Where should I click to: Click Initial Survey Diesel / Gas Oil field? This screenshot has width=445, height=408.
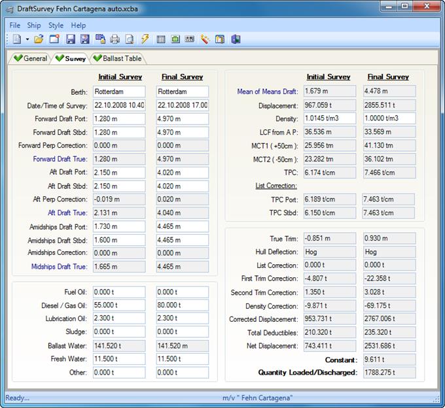click(x=119, y=305)
